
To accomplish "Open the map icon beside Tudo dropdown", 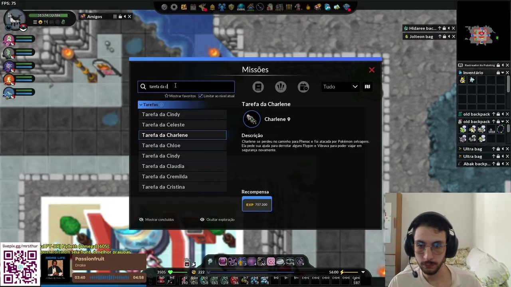I will pyautogui.click(x=367, y=86).
